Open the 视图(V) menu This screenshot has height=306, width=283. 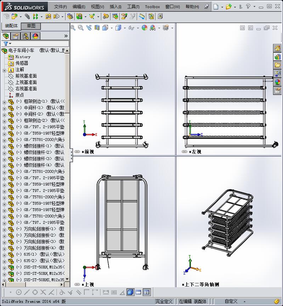(x=97, y=7)
